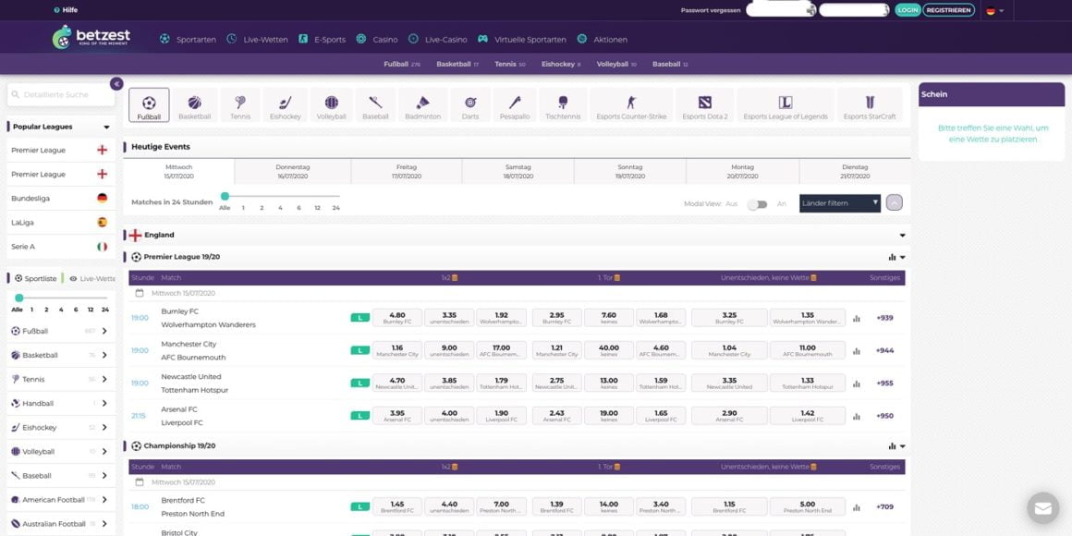
Task: Click the betzest logo
Action: 91,37
